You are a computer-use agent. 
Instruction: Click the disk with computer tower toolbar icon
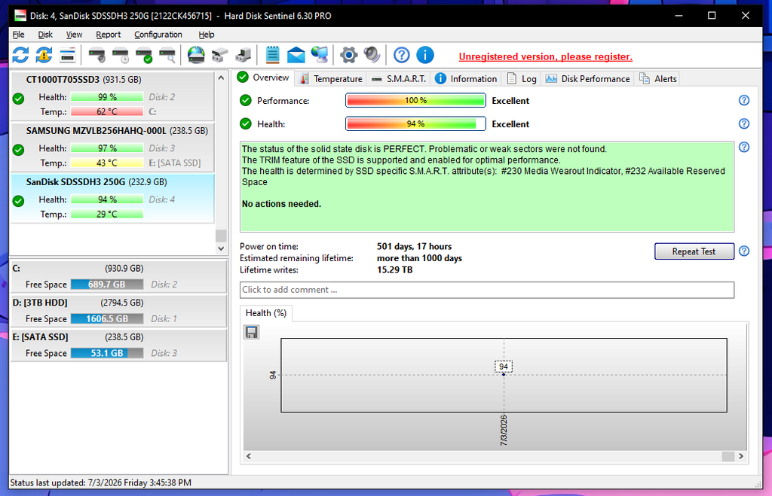[244, 55]
